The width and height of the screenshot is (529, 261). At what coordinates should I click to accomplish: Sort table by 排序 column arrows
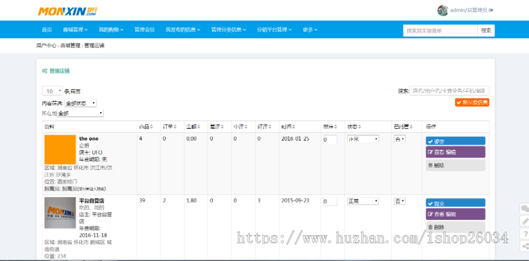[x=336, y=127]
